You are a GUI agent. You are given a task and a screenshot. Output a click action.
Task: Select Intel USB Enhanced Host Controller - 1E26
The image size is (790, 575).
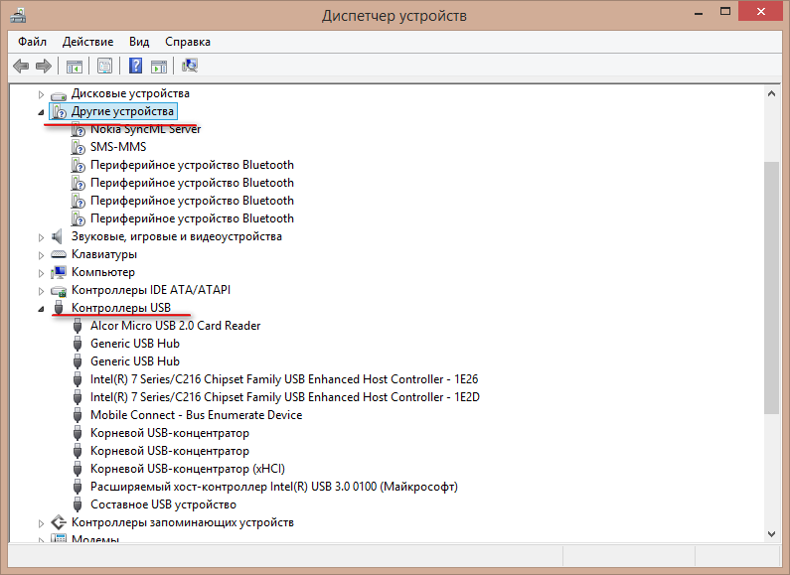pos(284,379)
